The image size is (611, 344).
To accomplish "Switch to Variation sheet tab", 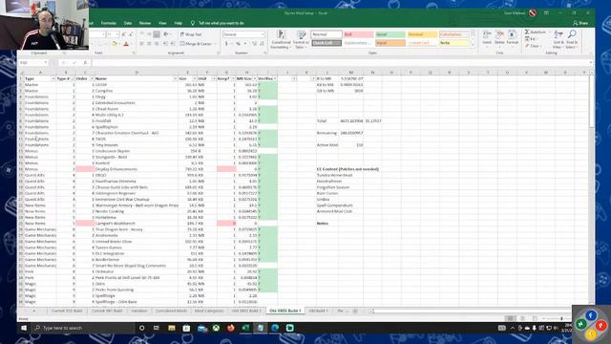I will (138, 311).
